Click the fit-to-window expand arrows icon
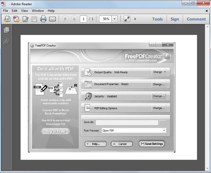Screen dimensions: 211x173 (x=127, y=19)
